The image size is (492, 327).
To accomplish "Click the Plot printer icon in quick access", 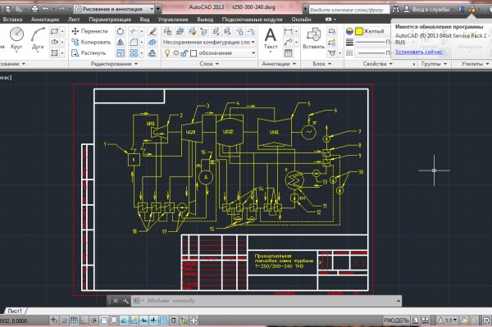I will 34,9.
